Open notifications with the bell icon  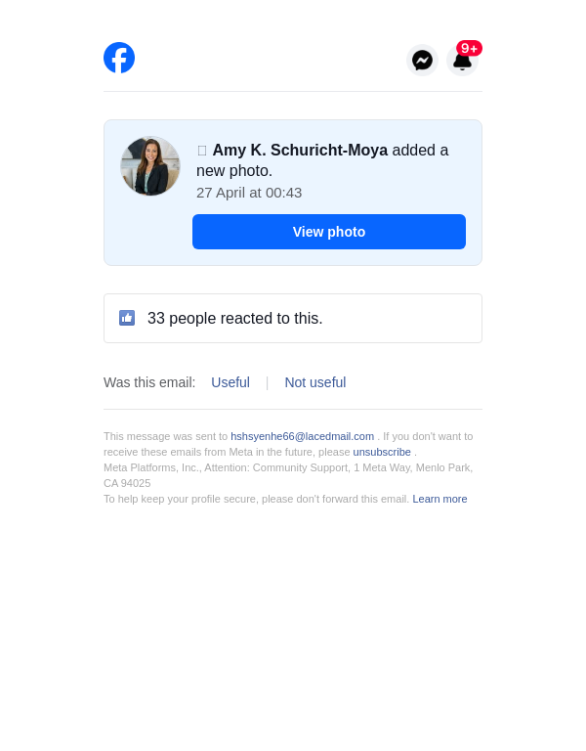[x=462, y=62]
